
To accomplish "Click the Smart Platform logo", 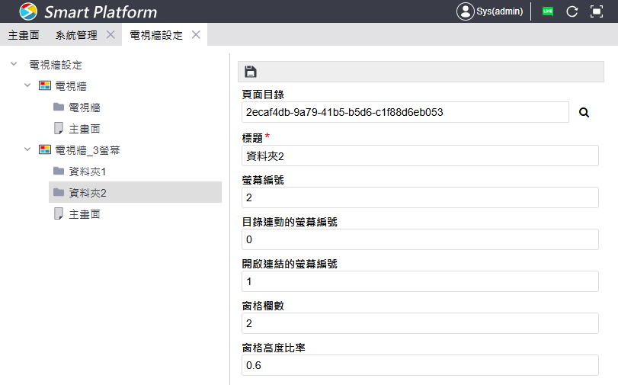I will tap(28, 11).
